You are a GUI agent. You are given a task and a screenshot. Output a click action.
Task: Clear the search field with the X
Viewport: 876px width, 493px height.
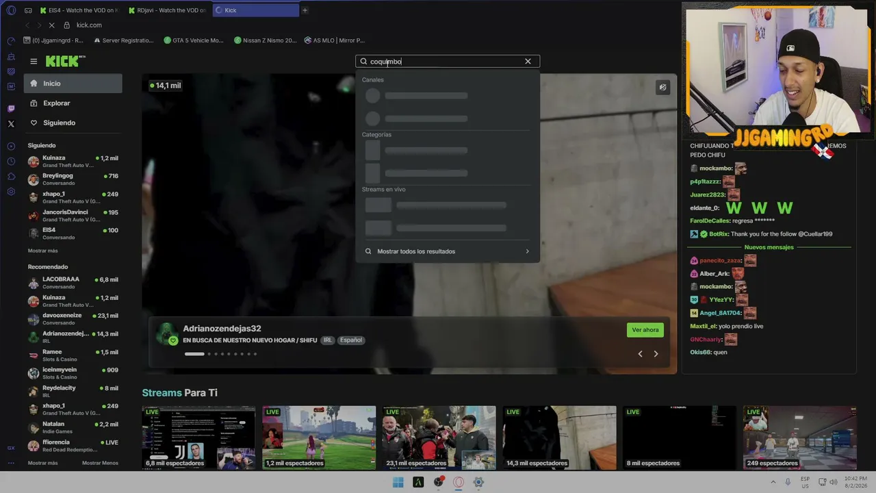(528, 62)
